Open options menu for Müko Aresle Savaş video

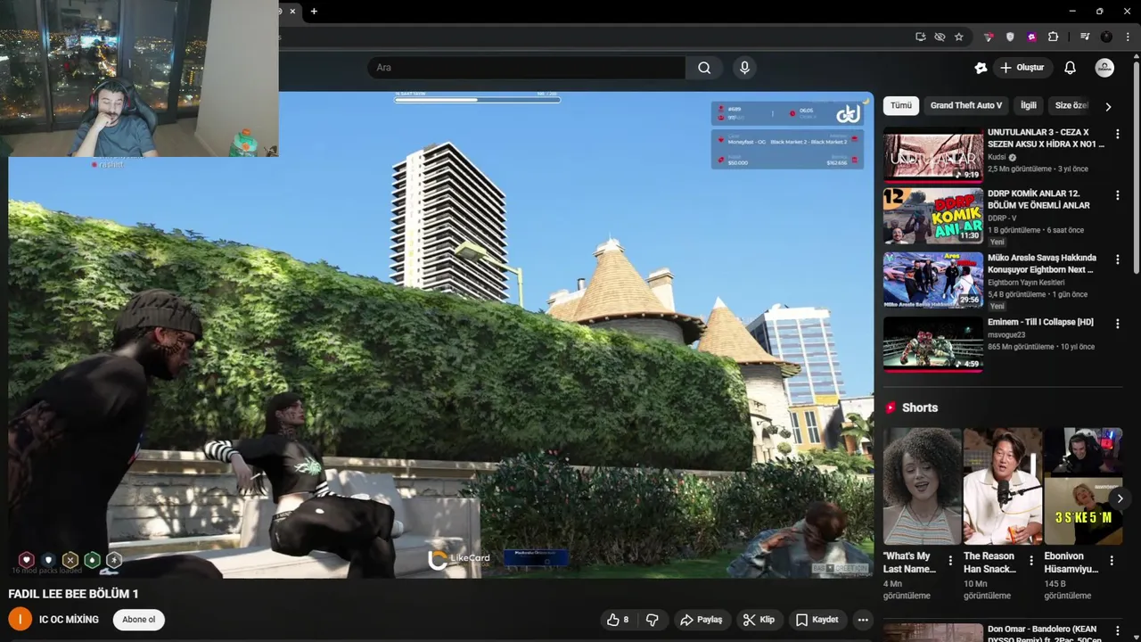[1117, 259]
